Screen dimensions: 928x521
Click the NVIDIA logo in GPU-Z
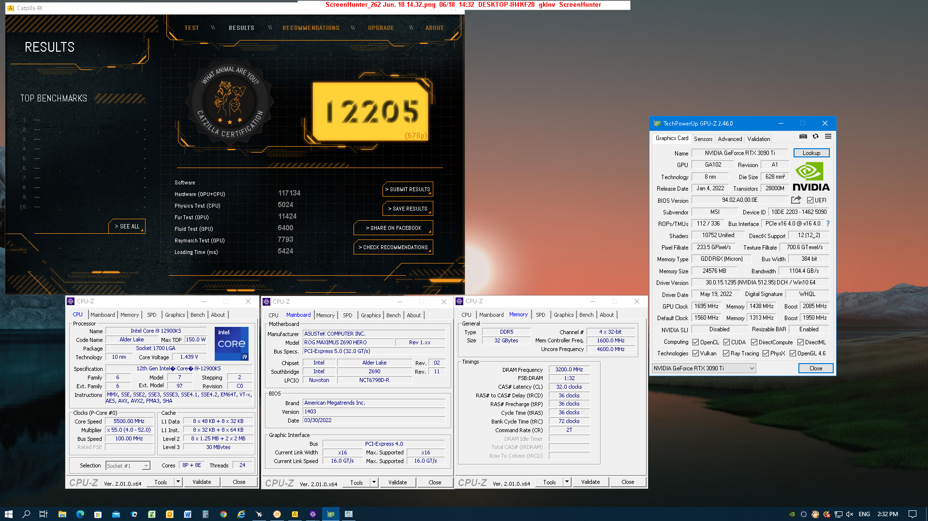point(811,177)
